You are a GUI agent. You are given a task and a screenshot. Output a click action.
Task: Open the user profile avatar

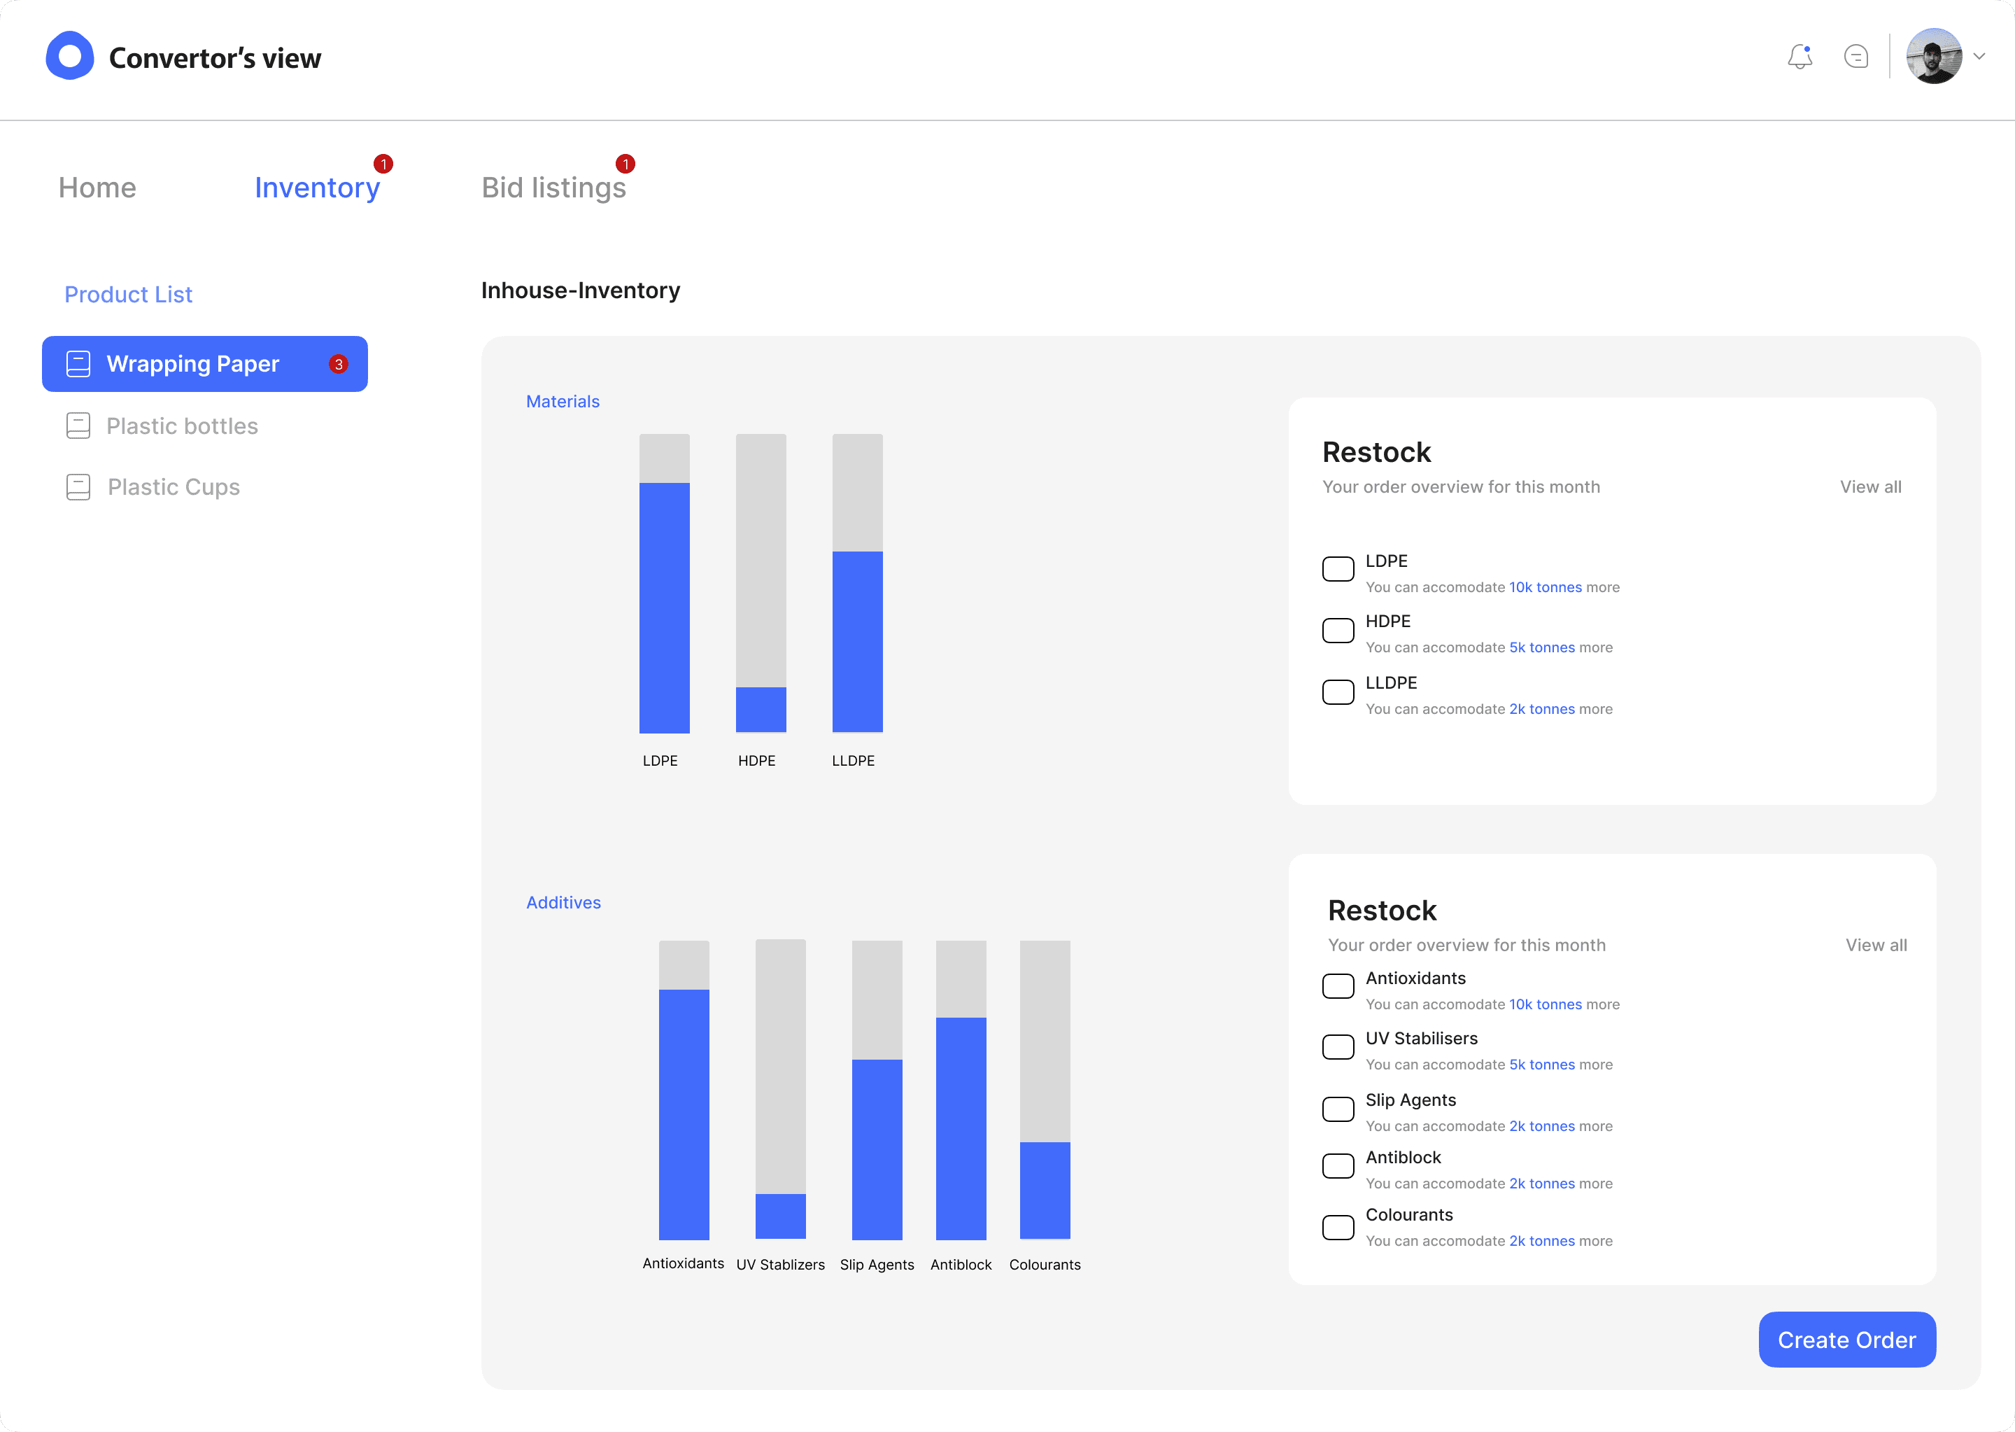(1933, 57)
